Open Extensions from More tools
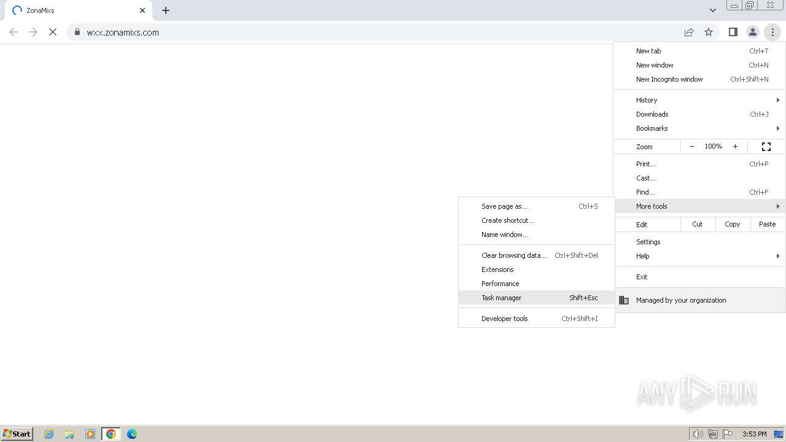786x442 pixels. 536,269
